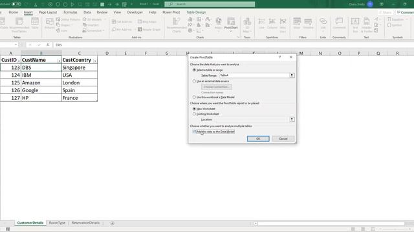This screenshot has height=232, width=414.
Task: Click the Table/Range input field
Action: tap(254, 75)
